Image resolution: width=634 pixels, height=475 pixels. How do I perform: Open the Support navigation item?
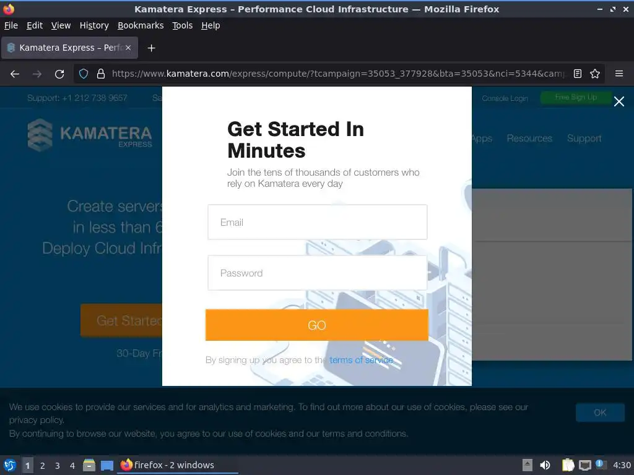584,139
